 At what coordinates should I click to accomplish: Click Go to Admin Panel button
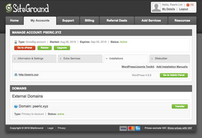(x=174, y=75)
